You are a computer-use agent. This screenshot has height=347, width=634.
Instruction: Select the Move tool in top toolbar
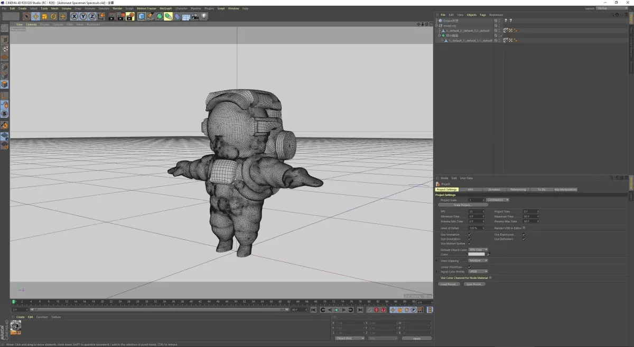[35, 16]
